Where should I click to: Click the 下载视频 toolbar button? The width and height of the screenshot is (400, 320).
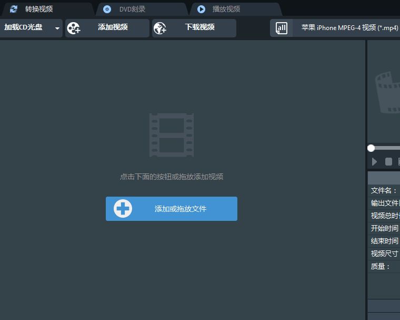[194, 28]
